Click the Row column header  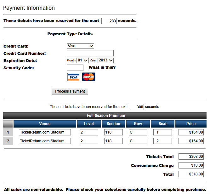coord(138,124)
